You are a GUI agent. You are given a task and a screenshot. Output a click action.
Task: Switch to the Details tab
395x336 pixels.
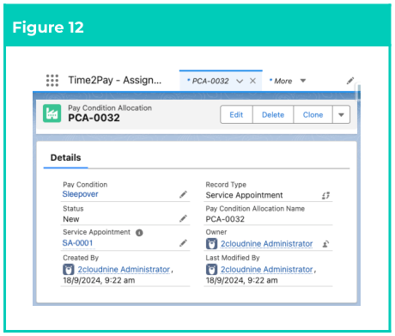[65, 158]
